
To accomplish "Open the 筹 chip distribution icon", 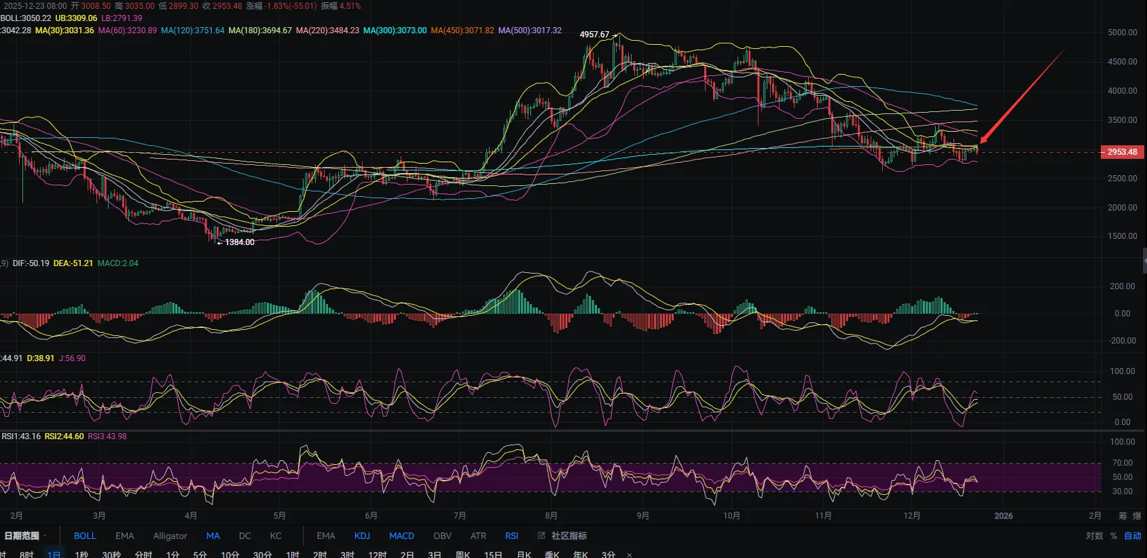I will tap(1123, 516).
